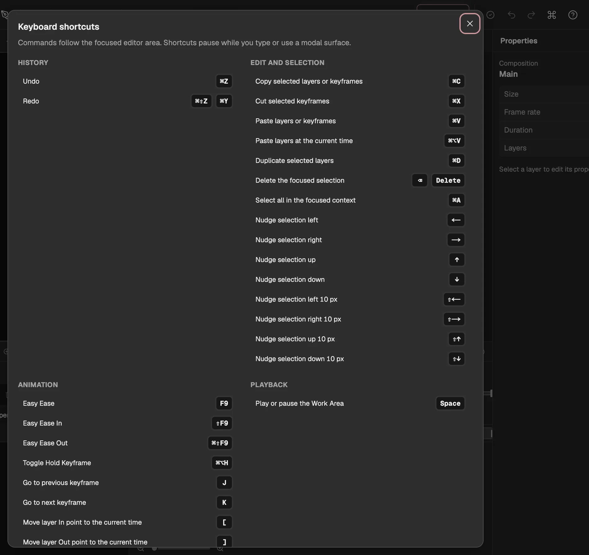
Task: Select the "Cut selected keyframes" row
Action: click(360, 101)
